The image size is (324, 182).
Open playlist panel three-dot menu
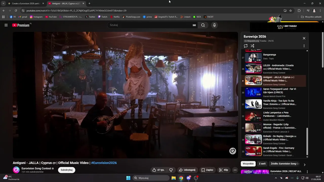tap(304, 46)
